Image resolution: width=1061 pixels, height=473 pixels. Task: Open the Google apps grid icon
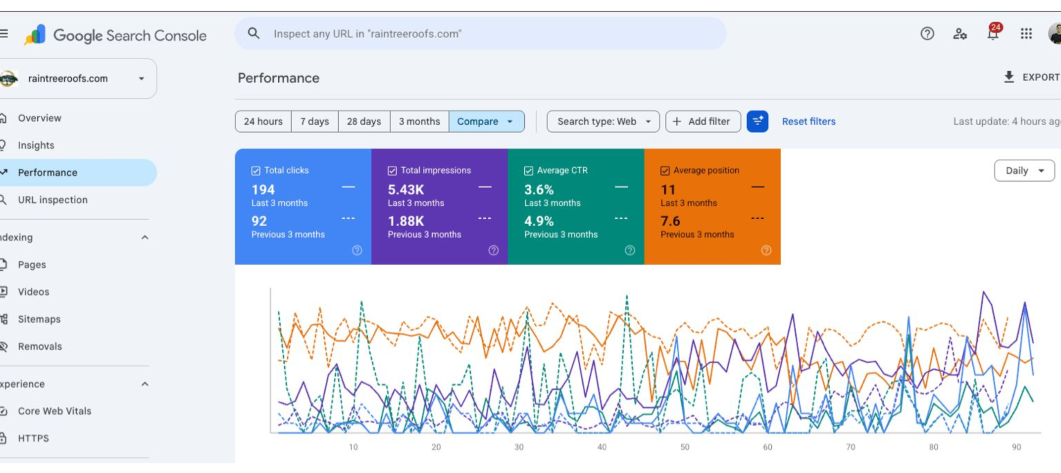coord(1026,34)
